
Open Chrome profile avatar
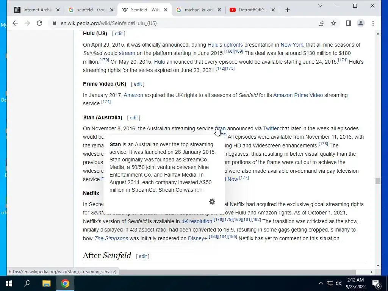pos(361,23)
